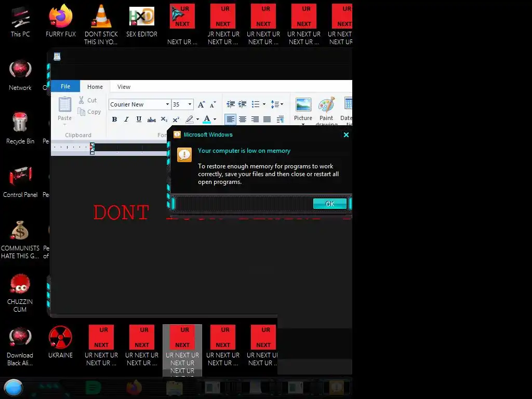Expand the highlight color dropdown arrow

(197, 119)
